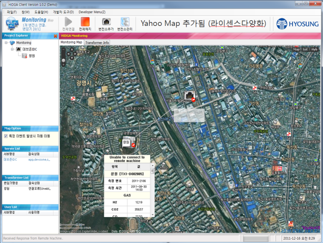The image size is (323, 243).
Task: Pan the map left with arrow control
Action: tap(68, 54)
